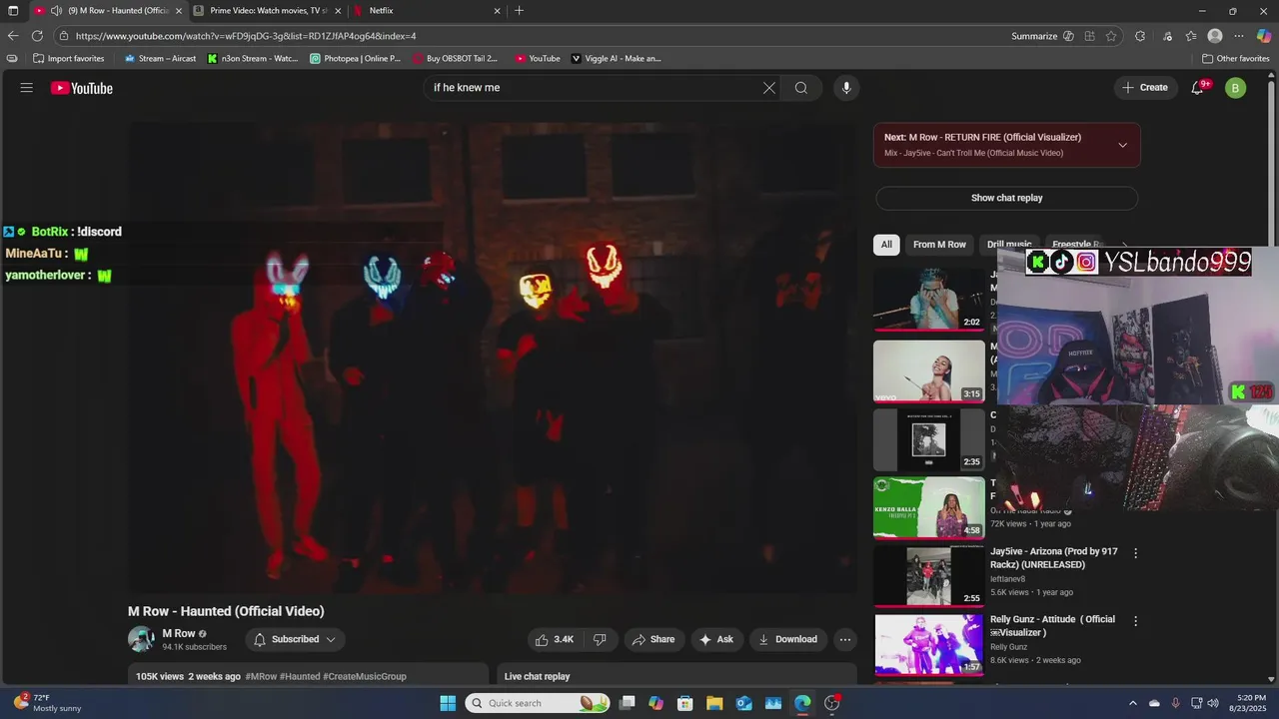Open Import favorites bookmark

(69, 59)
